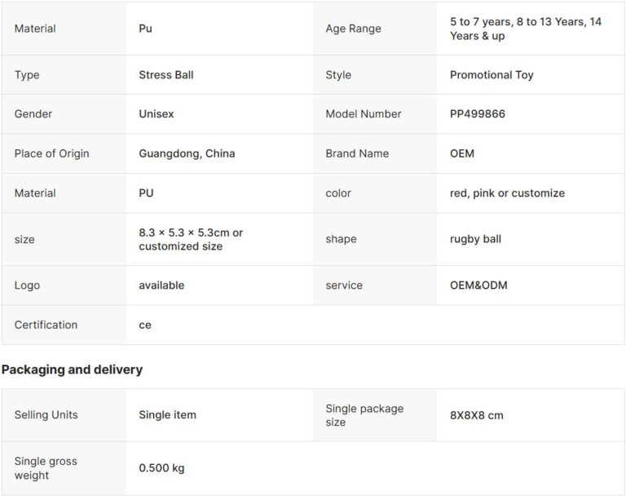Viewport: 626px width, 496px height.
Task: Select the 'available' logo value
Action: tap(161, 286)
